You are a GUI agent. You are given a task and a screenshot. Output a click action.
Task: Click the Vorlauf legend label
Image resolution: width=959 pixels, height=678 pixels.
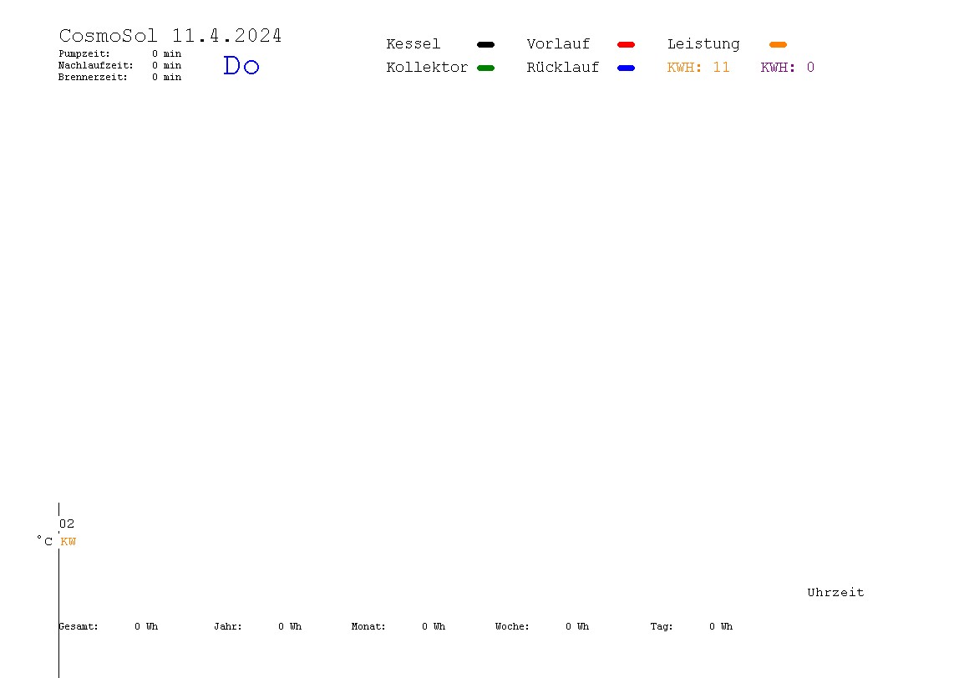click(558, 44)
